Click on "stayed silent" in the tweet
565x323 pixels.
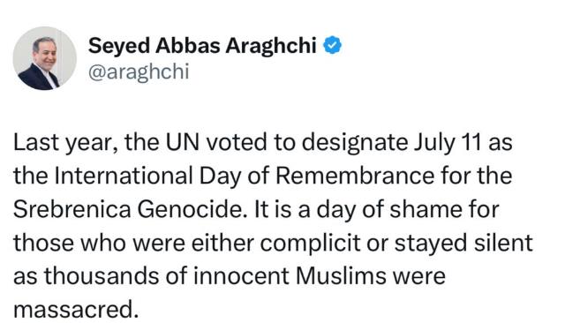point(463,244)
